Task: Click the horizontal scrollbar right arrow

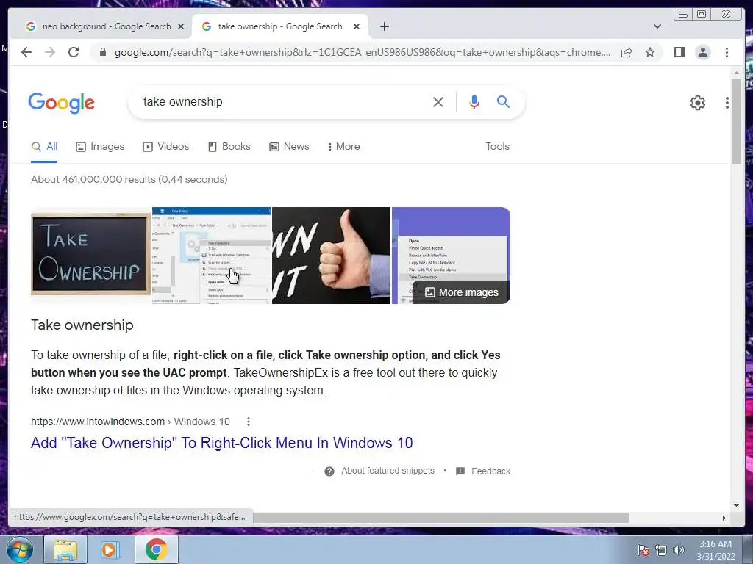Action: point(724,518)
